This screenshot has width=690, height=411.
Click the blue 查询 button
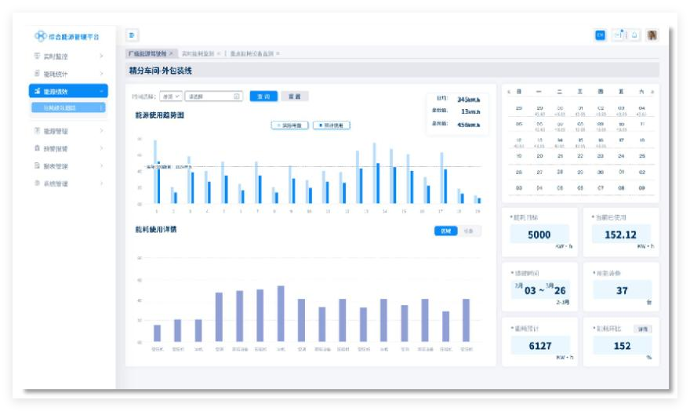click(x=264, y=96)
